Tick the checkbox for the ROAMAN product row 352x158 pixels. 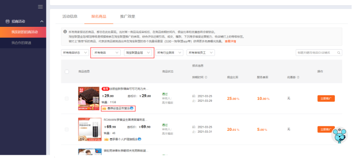tap(67, 130)
